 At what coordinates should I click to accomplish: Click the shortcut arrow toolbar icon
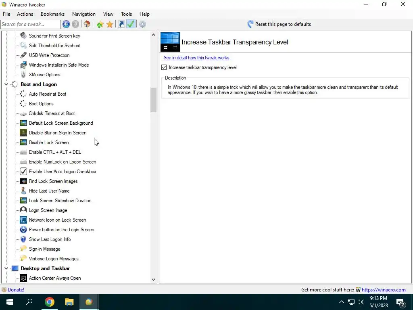click(x=121, y=24)
